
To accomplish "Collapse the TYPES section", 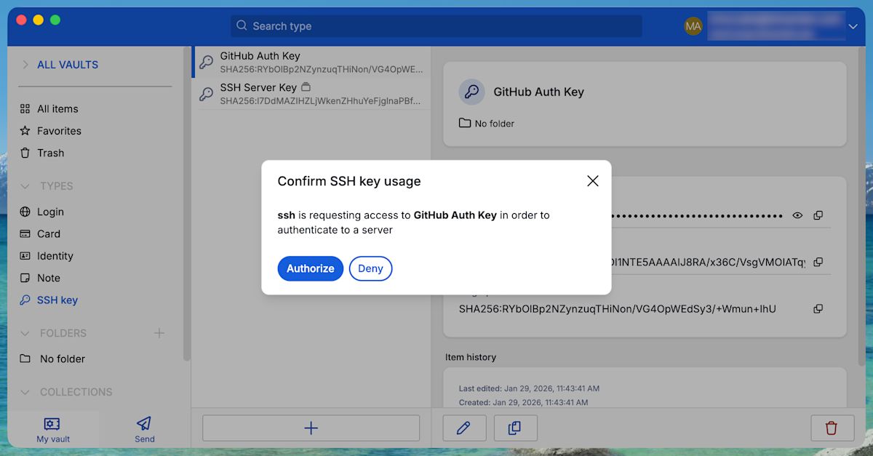I will point(25,186).
